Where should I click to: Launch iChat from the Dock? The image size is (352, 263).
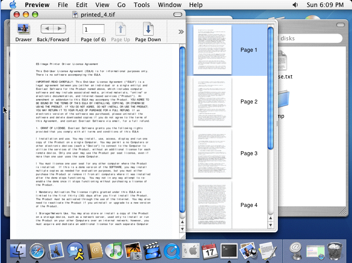click(75, 251)
